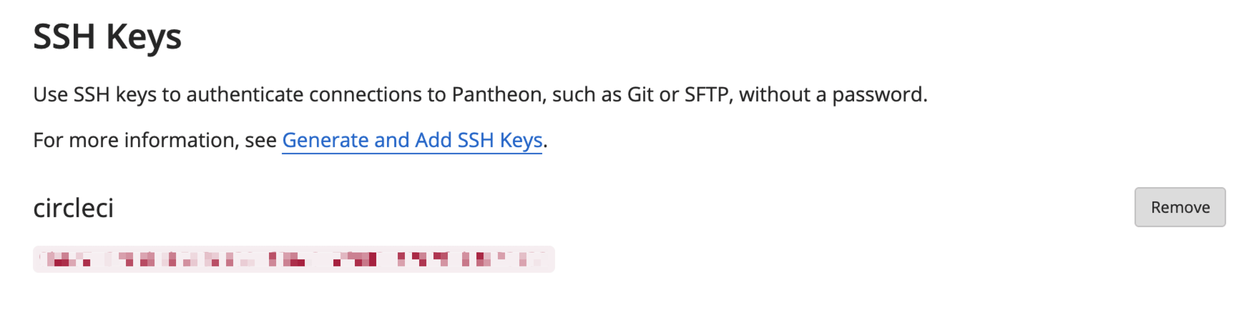Click the word connections in the description

click(365, 94)
